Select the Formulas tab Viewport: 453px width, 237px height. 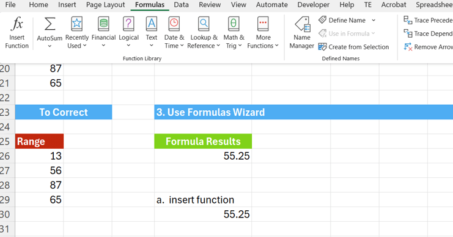pyautogui.click(x=150, y=5)
